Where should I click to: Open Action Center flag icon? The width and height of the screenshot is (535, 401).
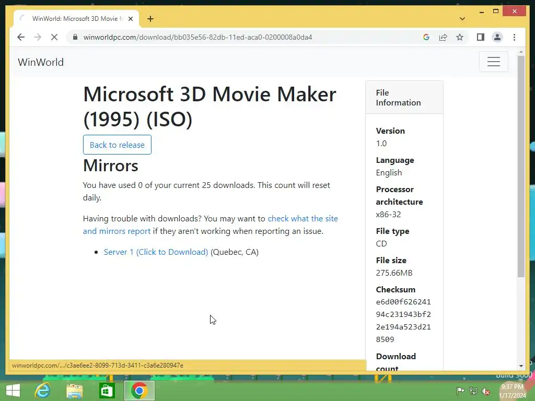click(460, 391)
